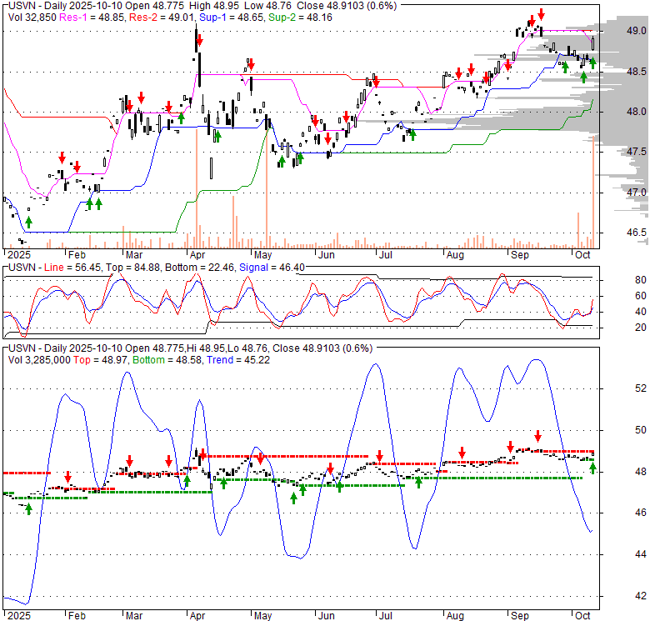Click the green up arrow in October of bottom panel
Screen dimensions: 650x621
pos(593,468)
